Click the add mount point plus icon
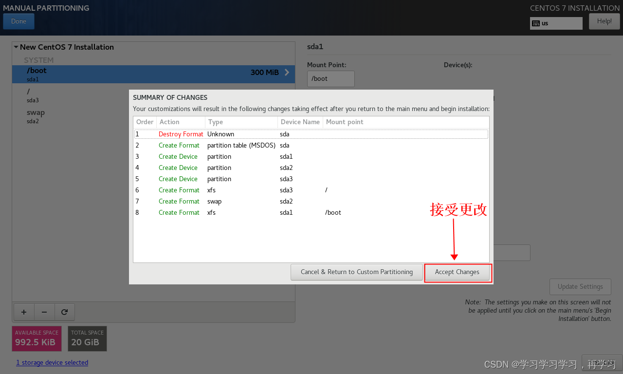 coord(24,312)
